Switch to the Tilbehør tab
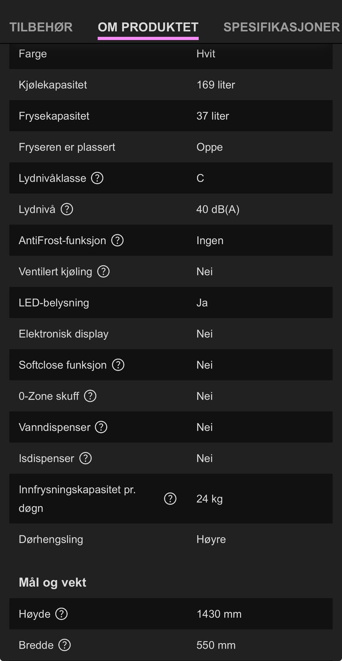342x661 pixels. (41, 27)
